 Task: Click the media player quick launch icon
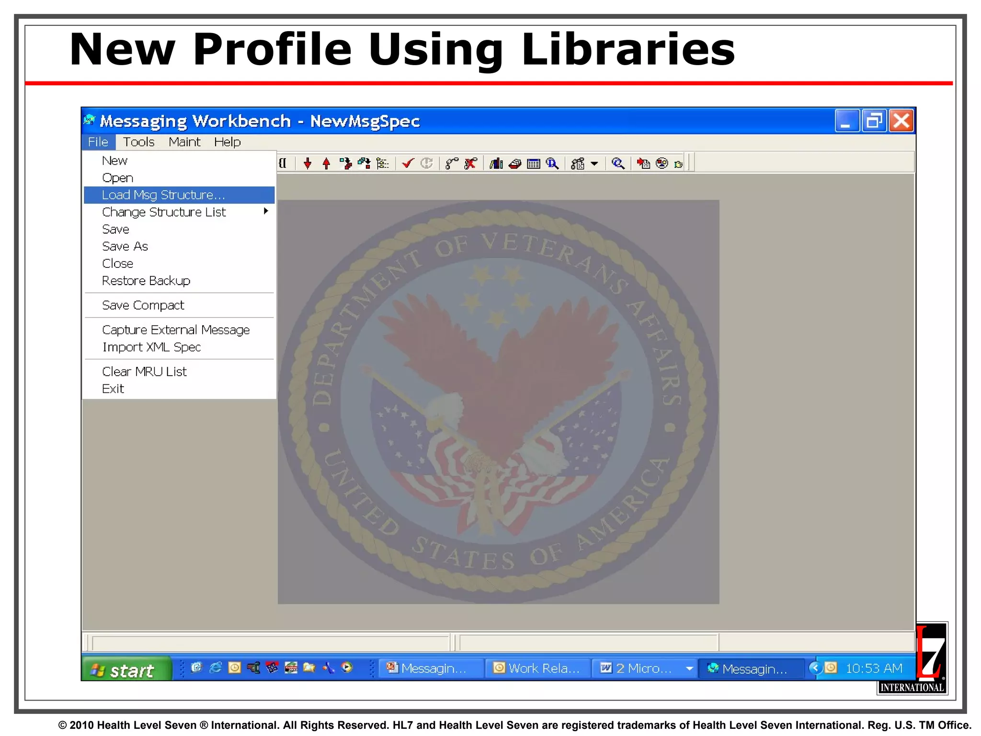pos(347,668)
